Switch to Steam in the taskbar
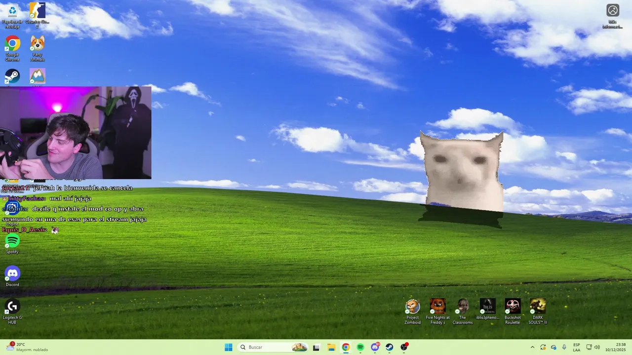This screenshot has width=632, height=355. (x=390, y=347)
